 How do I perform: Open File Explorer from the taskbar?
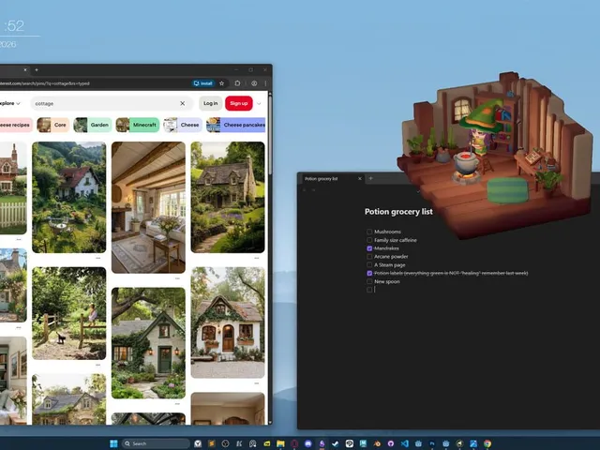tap(280, 443)
